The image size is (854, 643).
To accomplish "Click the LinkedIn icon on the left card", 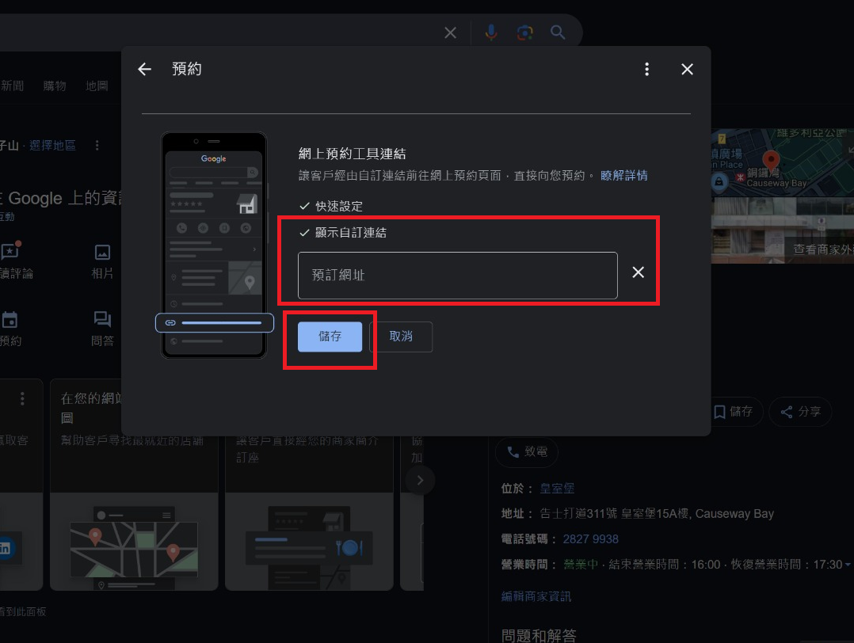I will (6, 548).
